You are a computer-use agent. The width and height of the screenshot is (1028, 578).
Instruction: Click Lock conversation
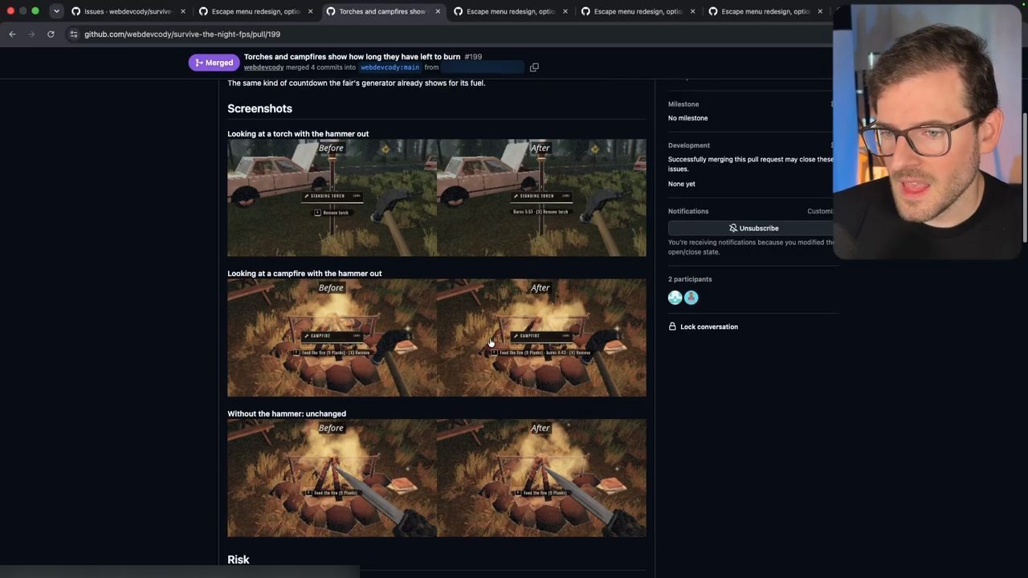coord(703,327)
